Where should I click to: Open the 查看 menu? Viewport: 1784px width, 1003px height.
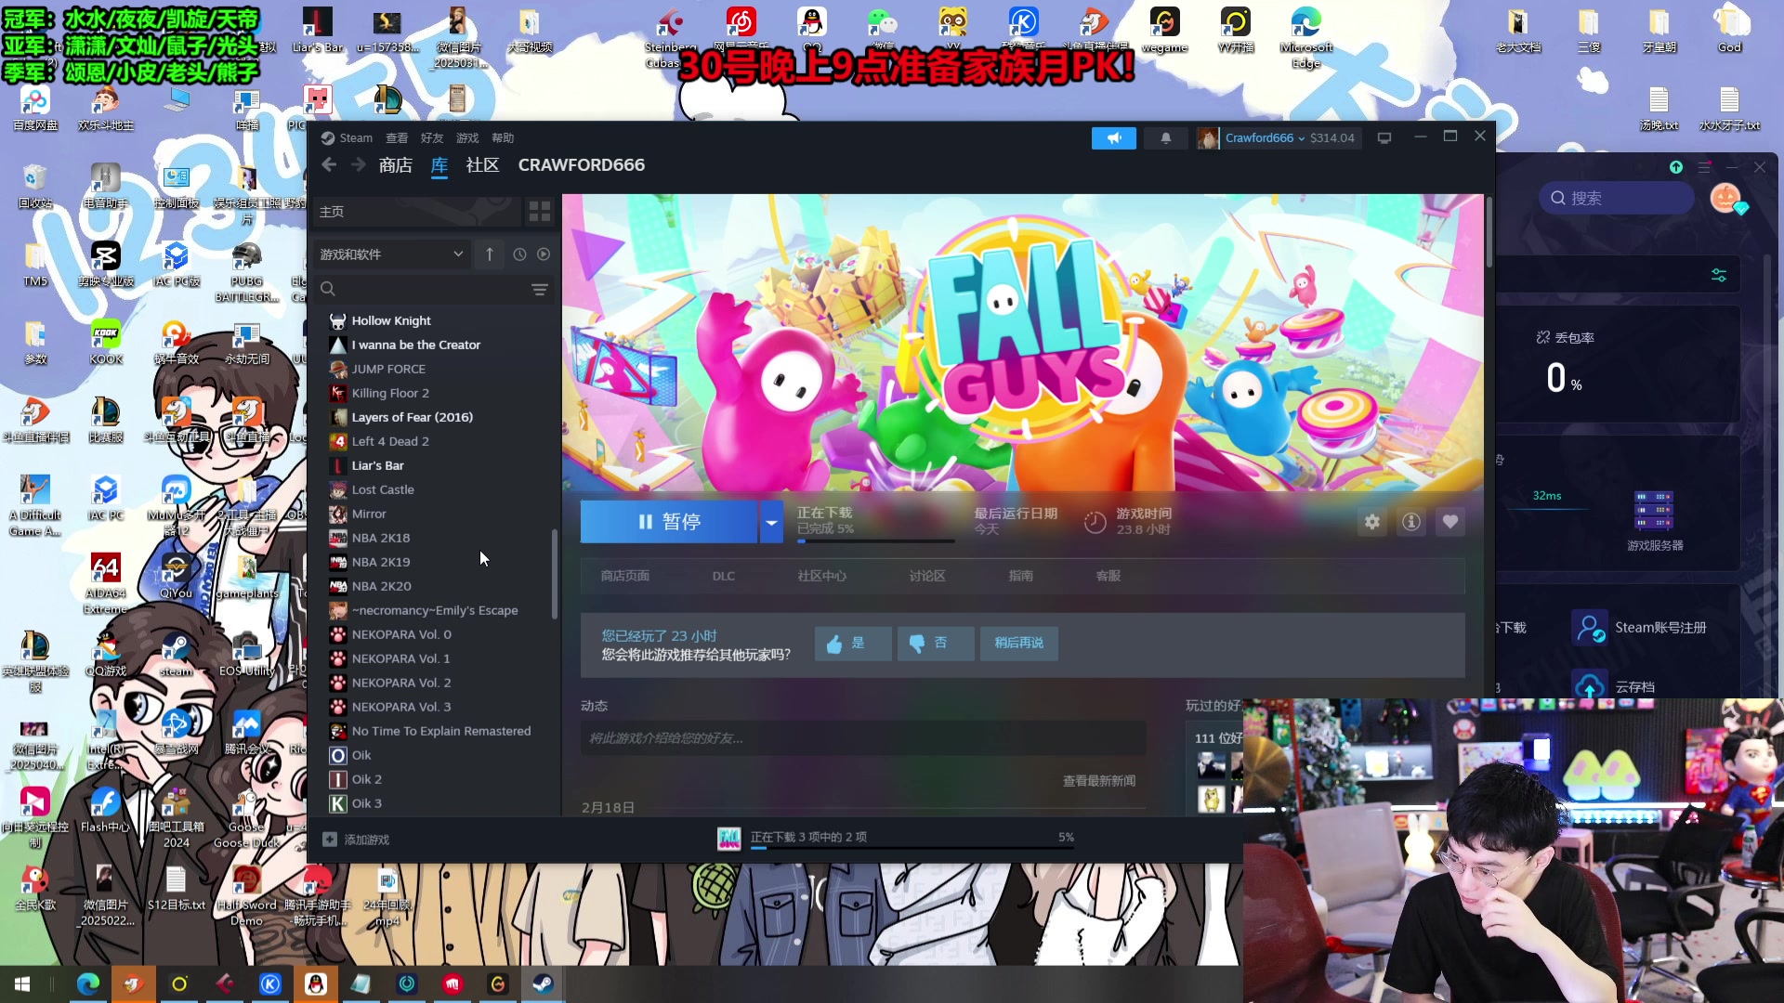[x=397, y=138]
